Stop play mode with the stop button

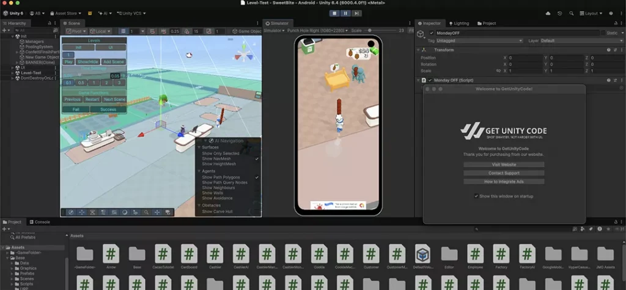[334, 13]
